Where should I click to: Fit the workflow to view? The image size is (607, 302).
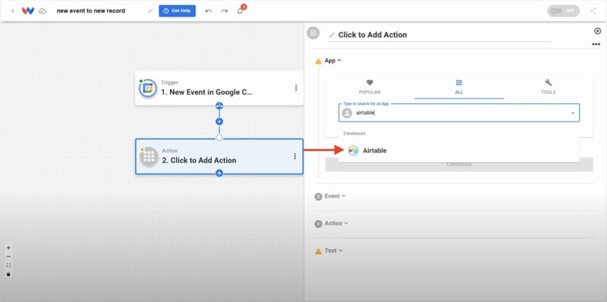point(8,265)
